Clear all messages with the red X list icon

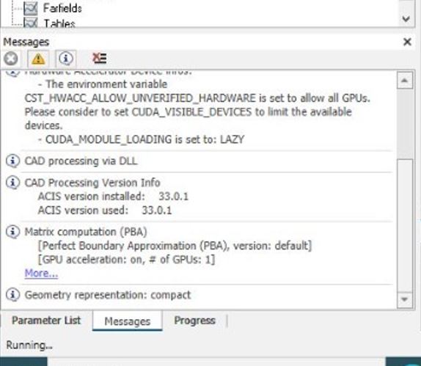pos(99,58)
